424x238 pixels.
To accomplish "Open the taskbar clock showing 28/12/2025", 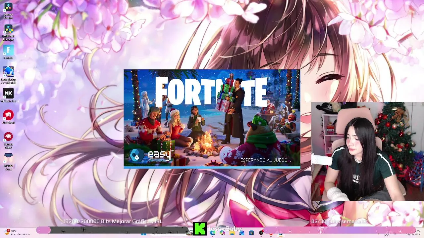I will pos(413,233).
